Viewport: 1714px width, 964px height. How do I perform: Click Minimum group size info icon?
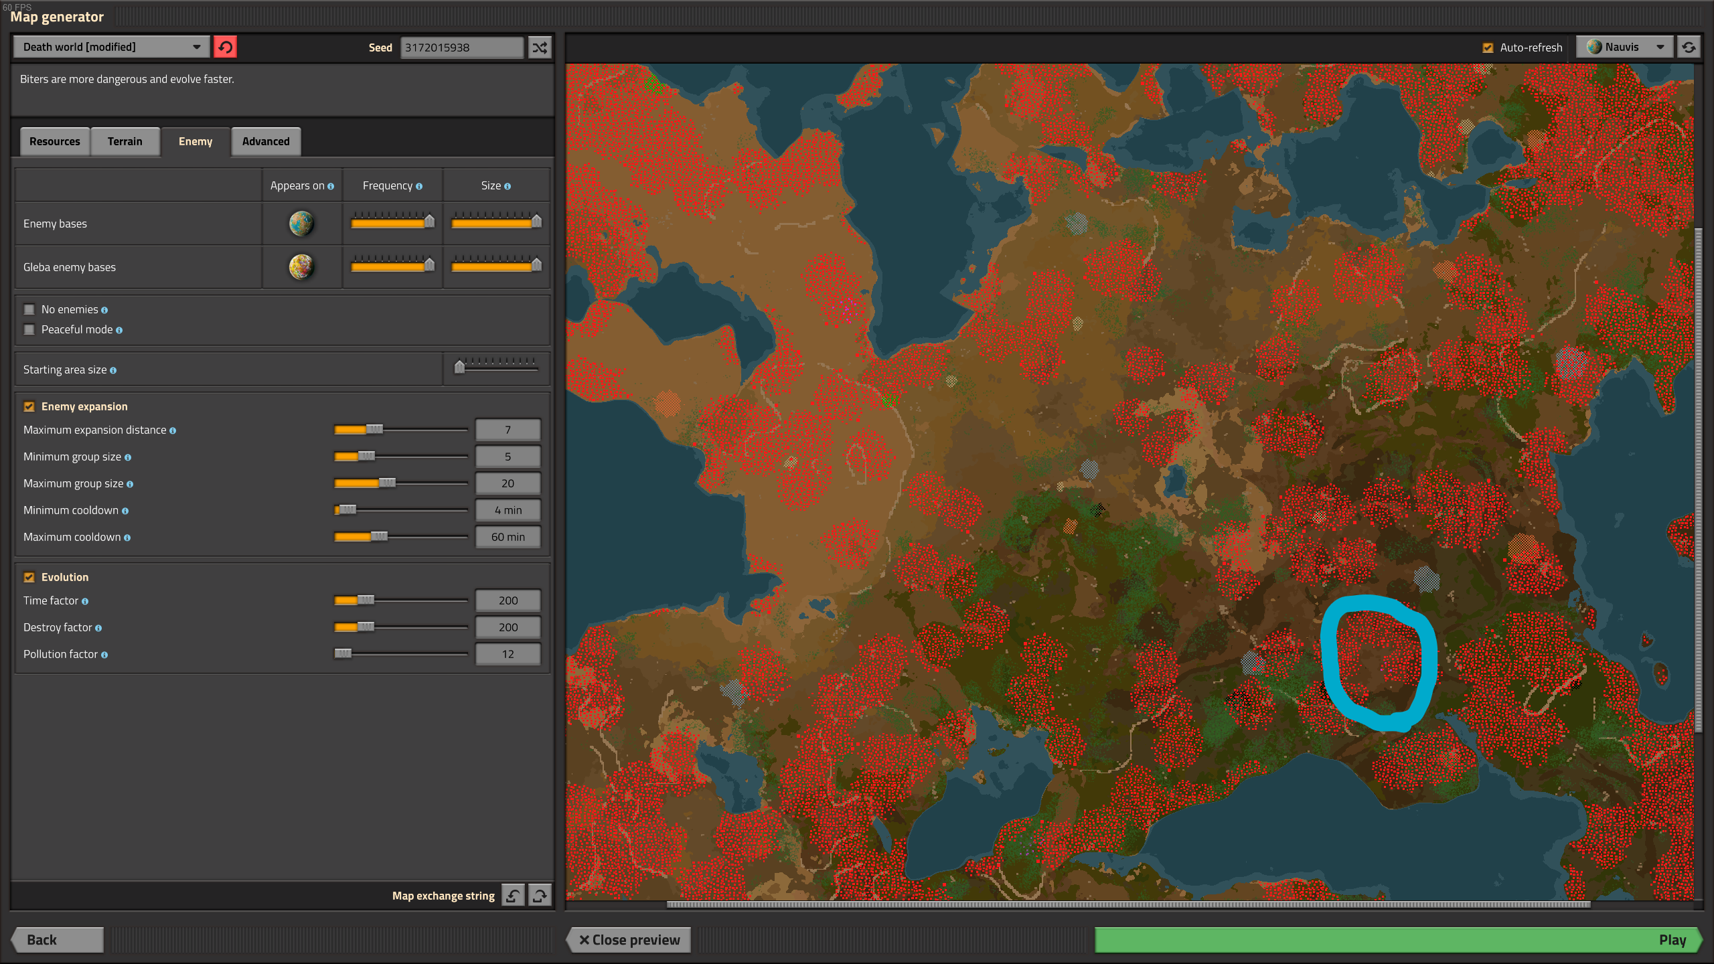pyautogui.click(x=128, y=457)
